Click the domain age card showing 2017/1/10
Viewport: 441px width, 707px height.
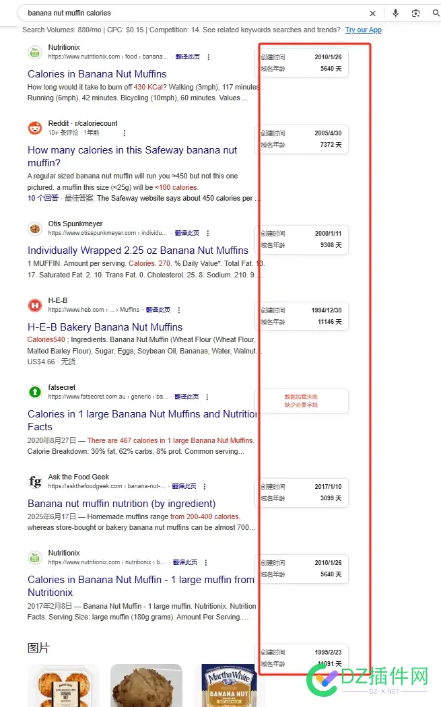tap(302, 492)
